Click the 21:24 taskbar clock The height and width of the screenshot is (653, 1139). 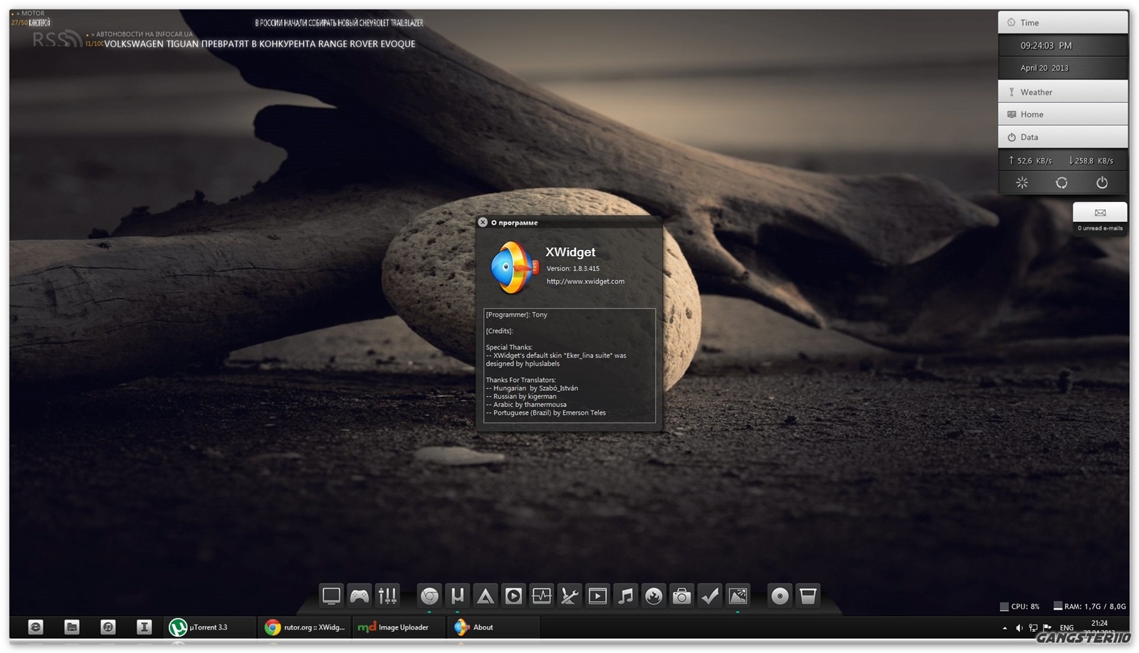coord(1099,623)
